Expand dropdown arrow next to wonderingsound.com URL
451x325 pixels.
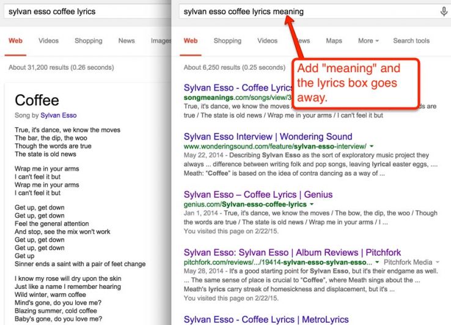372,146
